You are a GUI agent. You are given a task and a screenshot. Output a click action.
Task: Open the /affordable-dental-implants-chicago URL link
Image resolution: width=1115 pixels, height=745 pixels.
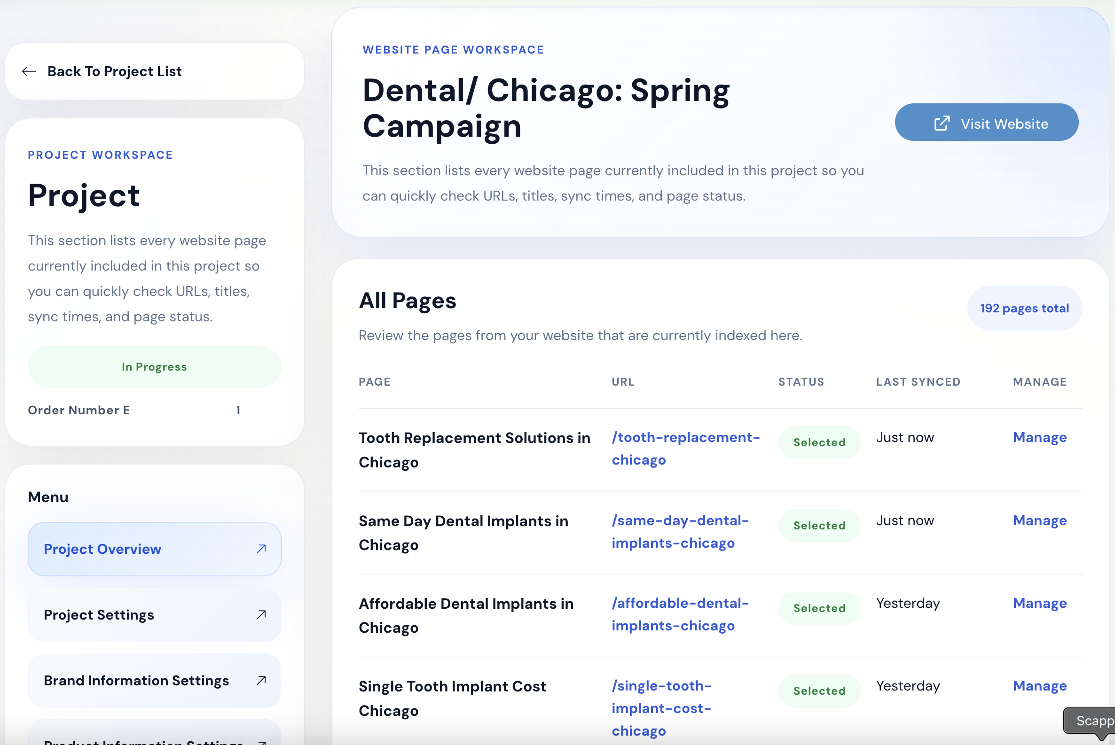pos(680,614)
